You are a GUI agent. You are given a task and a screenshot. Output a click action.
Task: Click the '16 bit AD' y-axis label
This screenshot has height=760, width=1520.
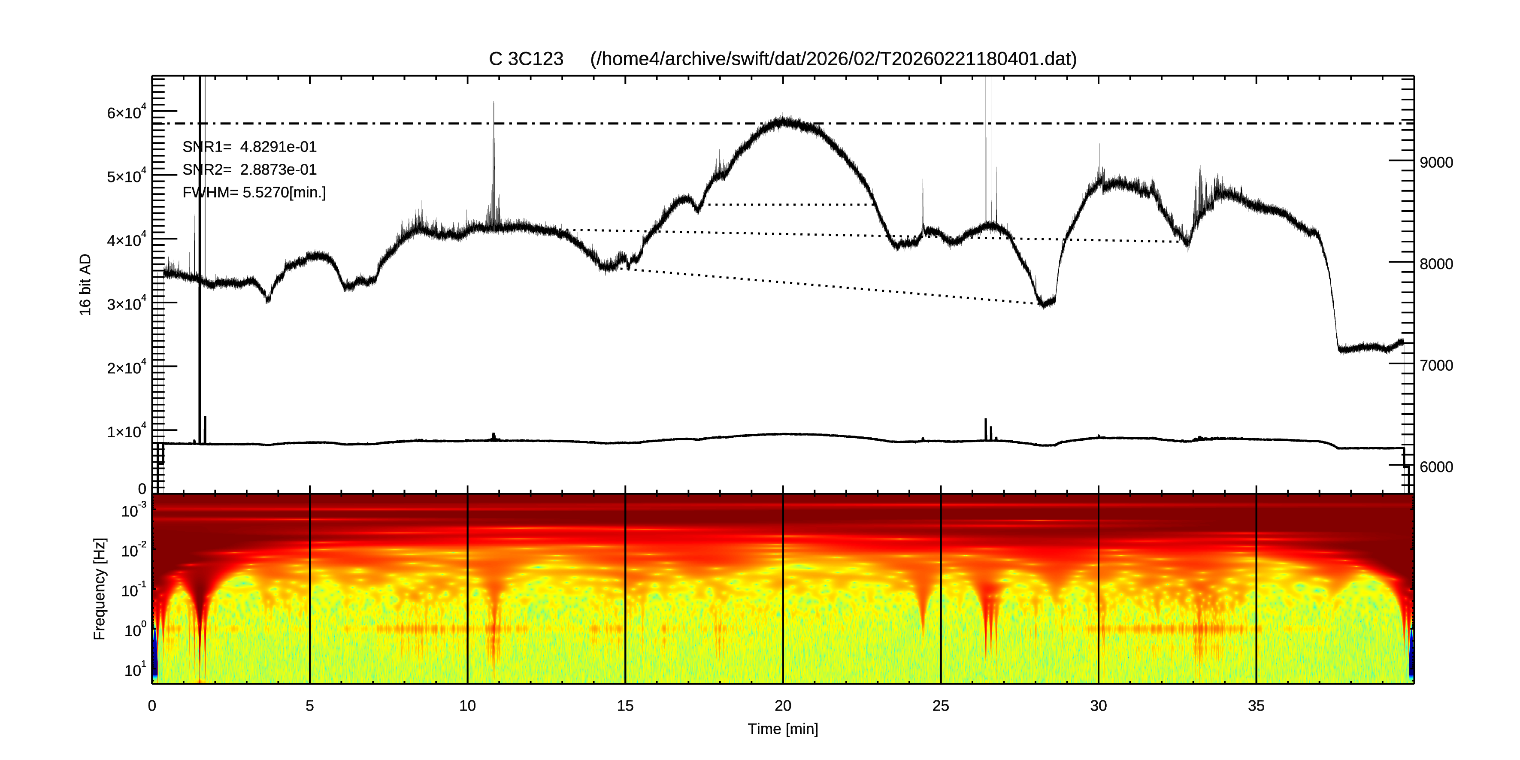85,285
